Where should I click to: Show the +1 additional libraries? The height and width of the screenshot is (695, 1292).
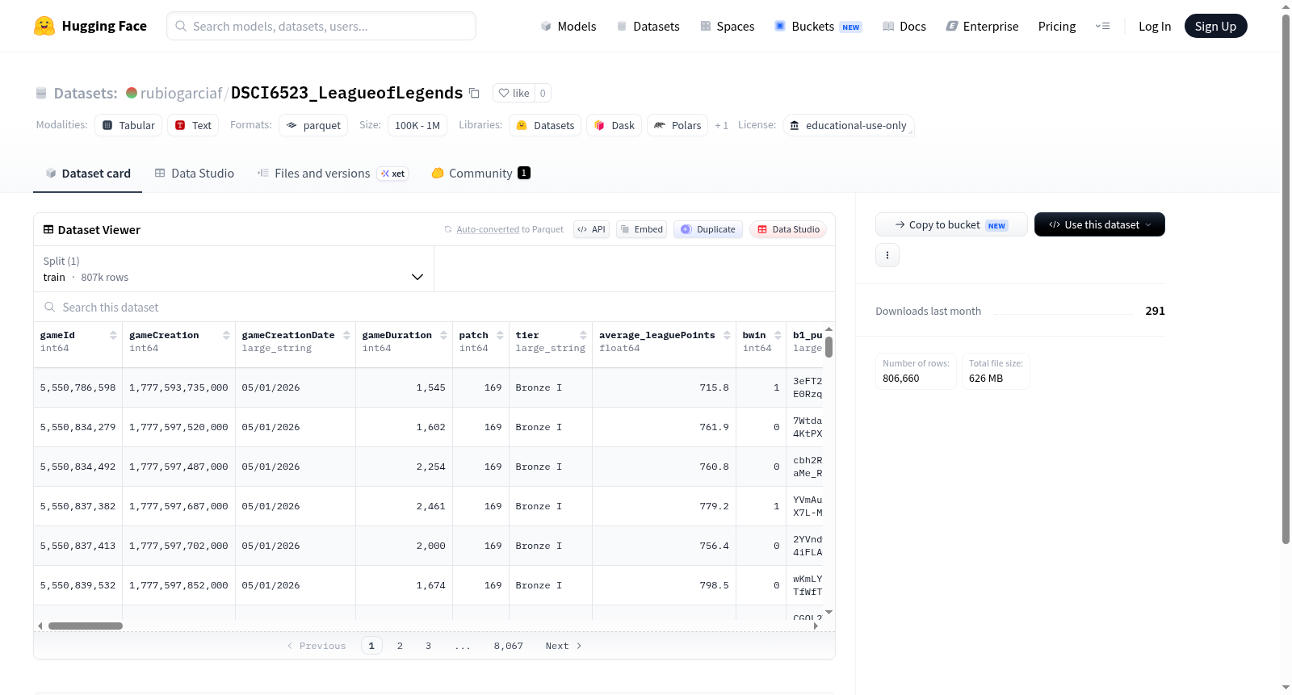(x=721, y=125)
